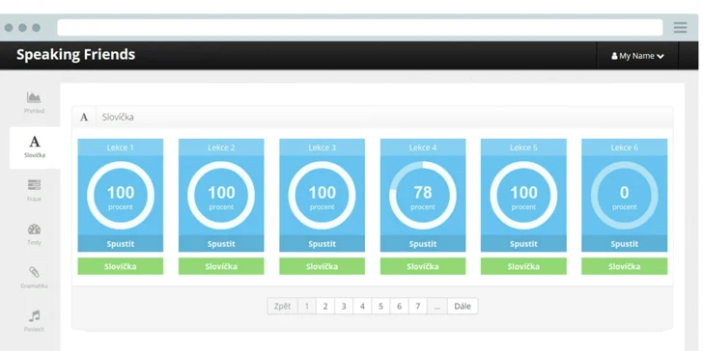Start Lekce 4 with Spustit
This screenshot has height=351, width=703.
[423, 244]
